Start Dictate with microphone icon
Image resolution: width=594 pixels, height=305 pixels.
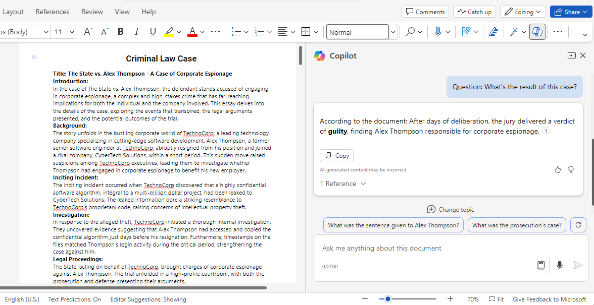pos(438,32)
